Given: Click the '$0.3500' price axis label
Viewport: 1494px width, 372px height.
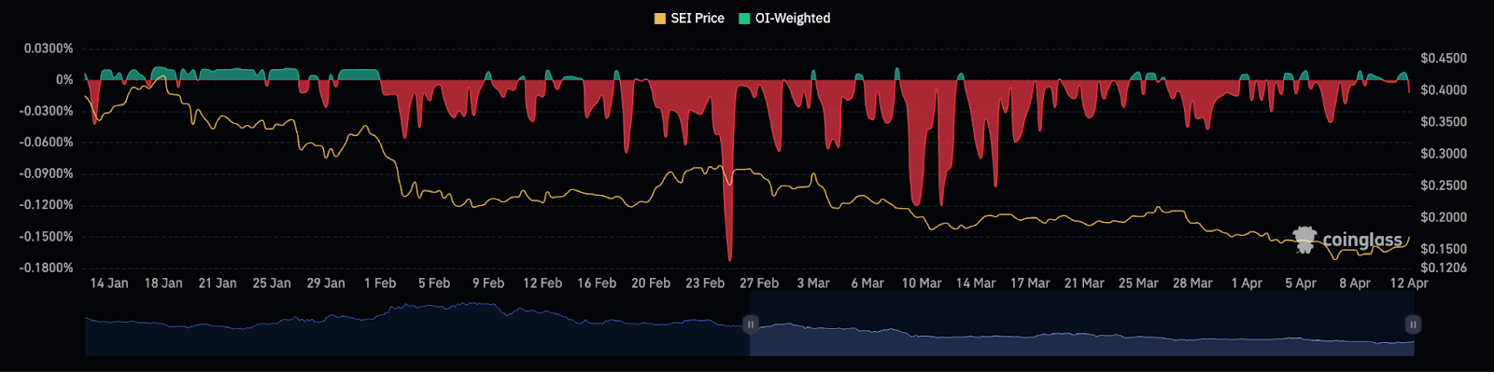Looking at the screenshot, I should click(1444, 122).
